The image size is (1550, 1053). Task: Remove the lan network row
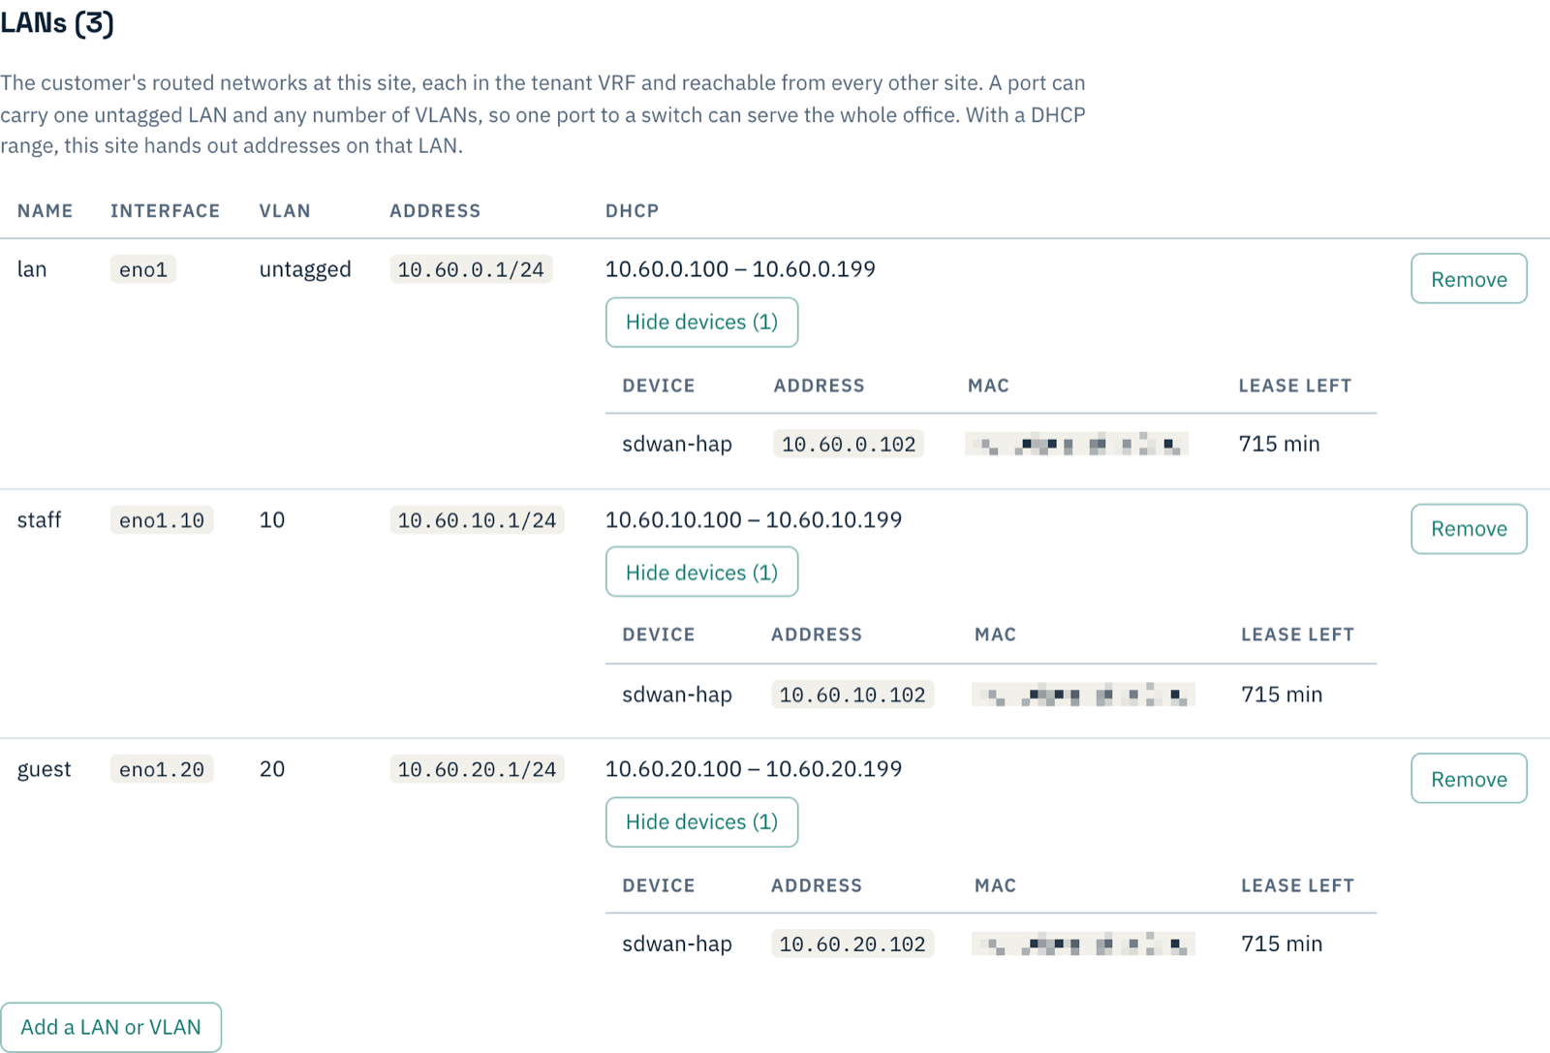click(1469, 279)
